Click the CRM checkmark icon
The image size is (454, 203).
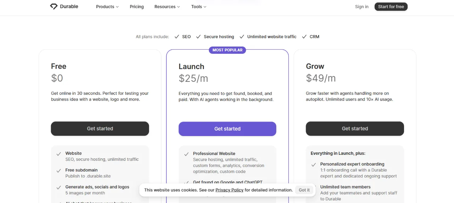pos(304,36)
